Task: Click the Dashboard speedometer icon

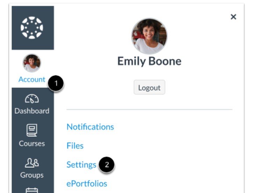Action: [x=32, y=99]
